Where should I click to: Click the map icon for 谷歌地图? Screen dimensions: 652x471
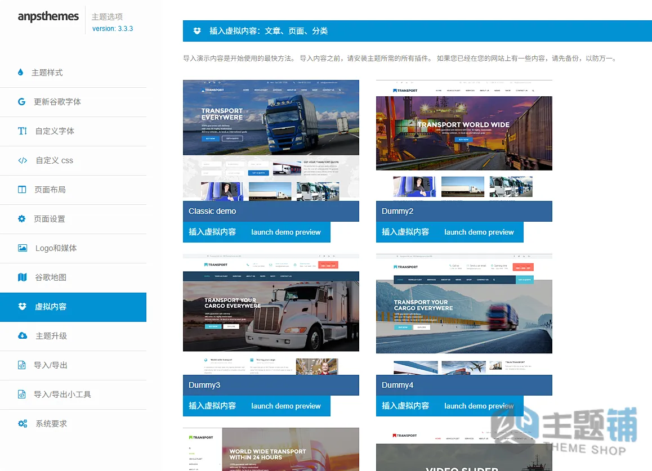point(23,277)
